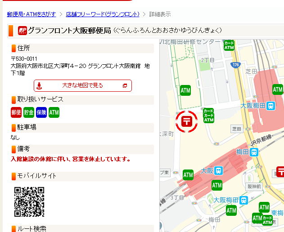The image size is (284, 232).
Task: Open 大きな地図で見る button
Action: (83, 85)
